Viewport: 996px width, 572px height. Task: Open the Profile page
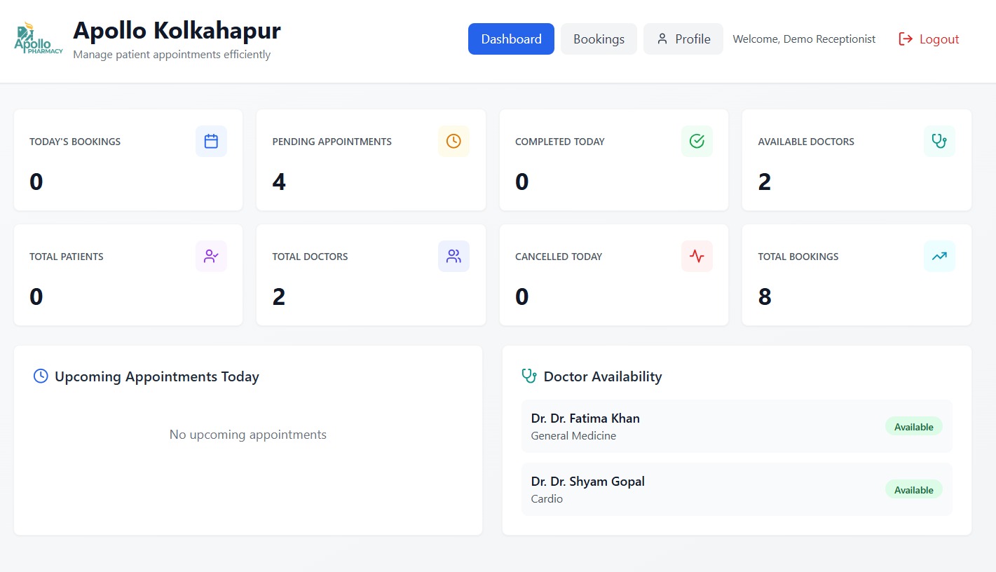[x=683, y=39]
